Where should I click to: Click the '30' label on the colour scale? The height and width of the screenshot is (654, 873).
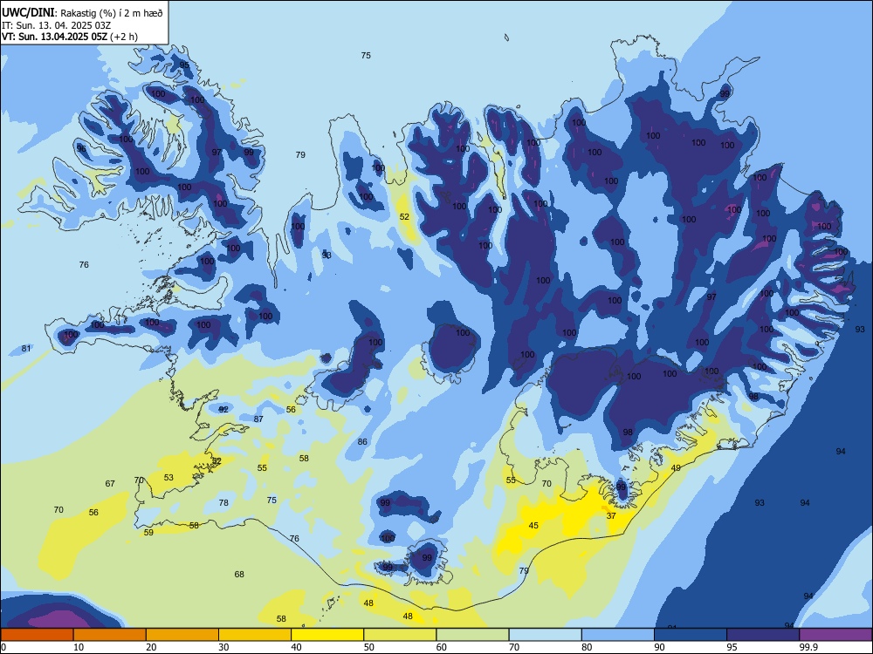click(x=223, y=647)
